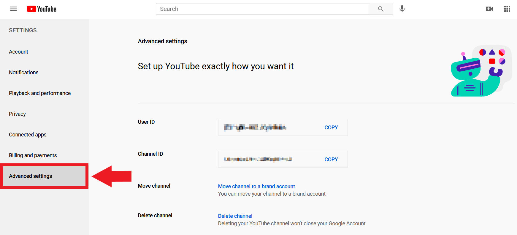Image resolution: width=517 pixels, height=235 pixels.
Task: Open Account settings in sidebar
Action: (x=18, y=52)
